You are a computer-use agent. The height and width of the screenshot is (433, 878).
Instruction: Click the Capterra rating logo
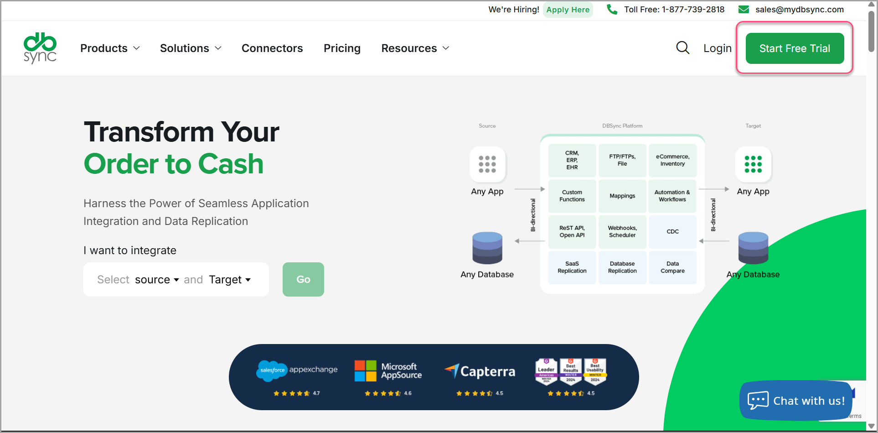480,371
